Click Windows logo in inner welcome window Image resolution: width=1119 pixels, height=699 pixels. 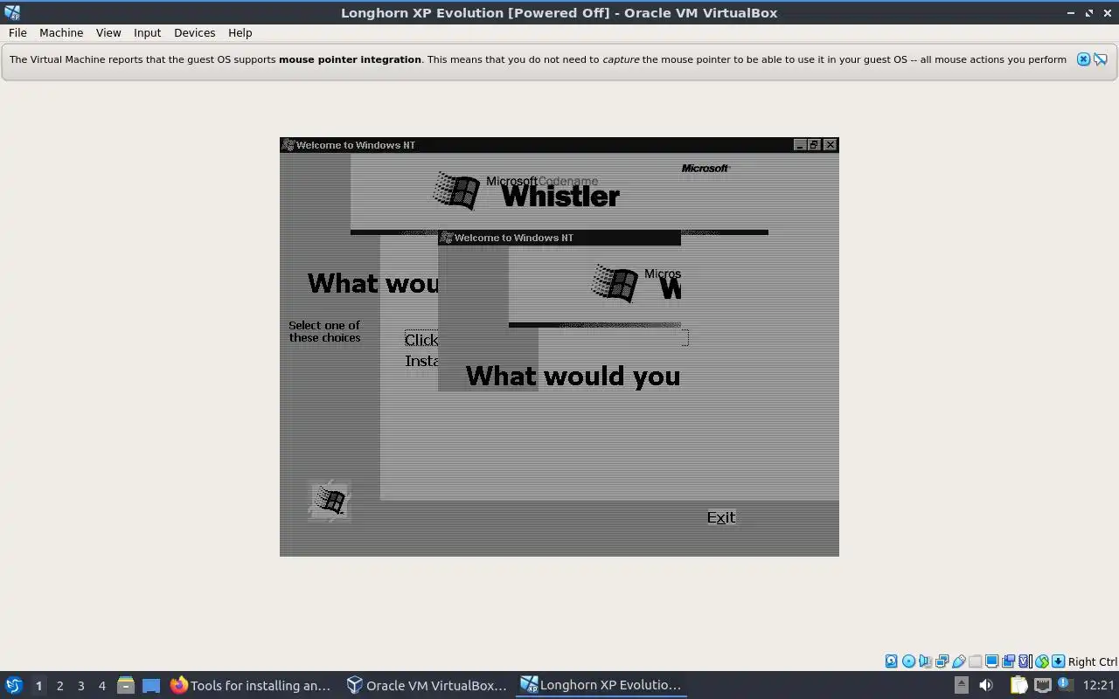(615, 283)
